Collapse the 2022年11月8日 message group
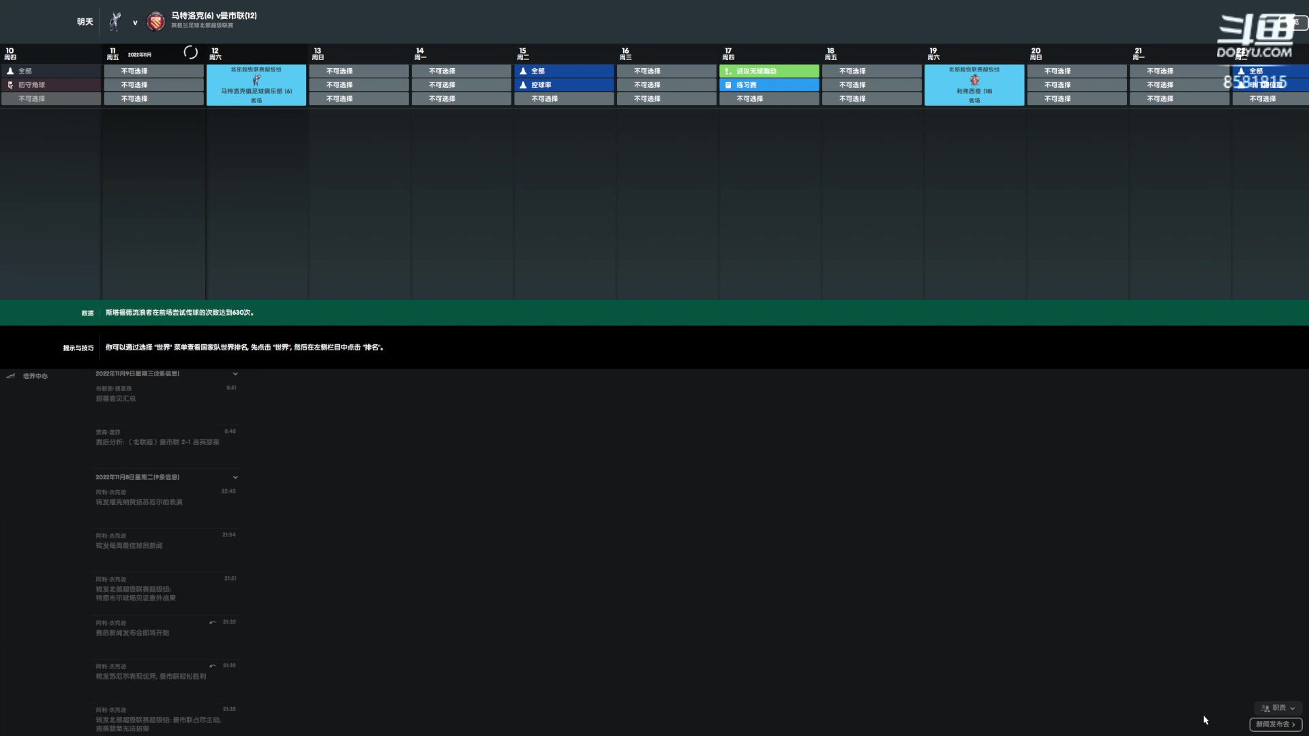 (235, 478)
